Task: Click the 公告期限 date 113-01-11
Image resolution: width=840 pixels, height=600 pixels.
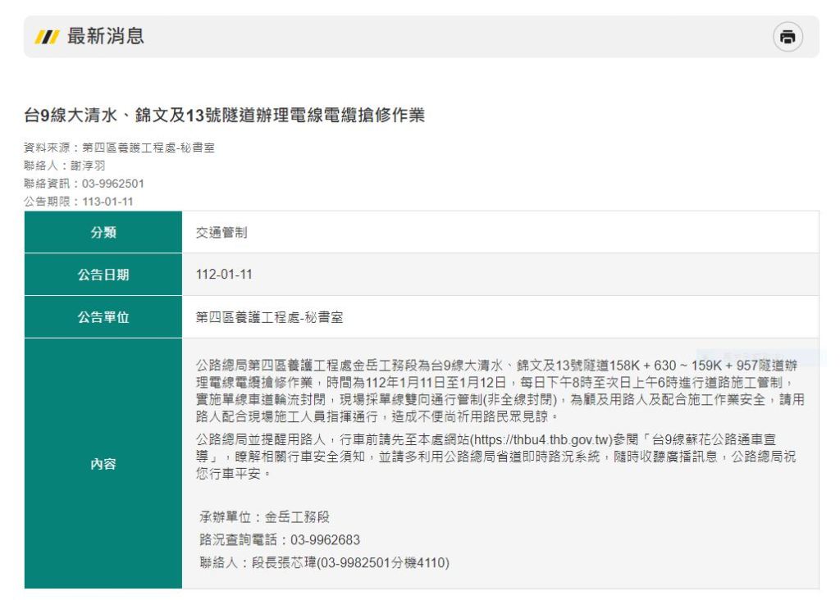Action: [x=107, y=202]
